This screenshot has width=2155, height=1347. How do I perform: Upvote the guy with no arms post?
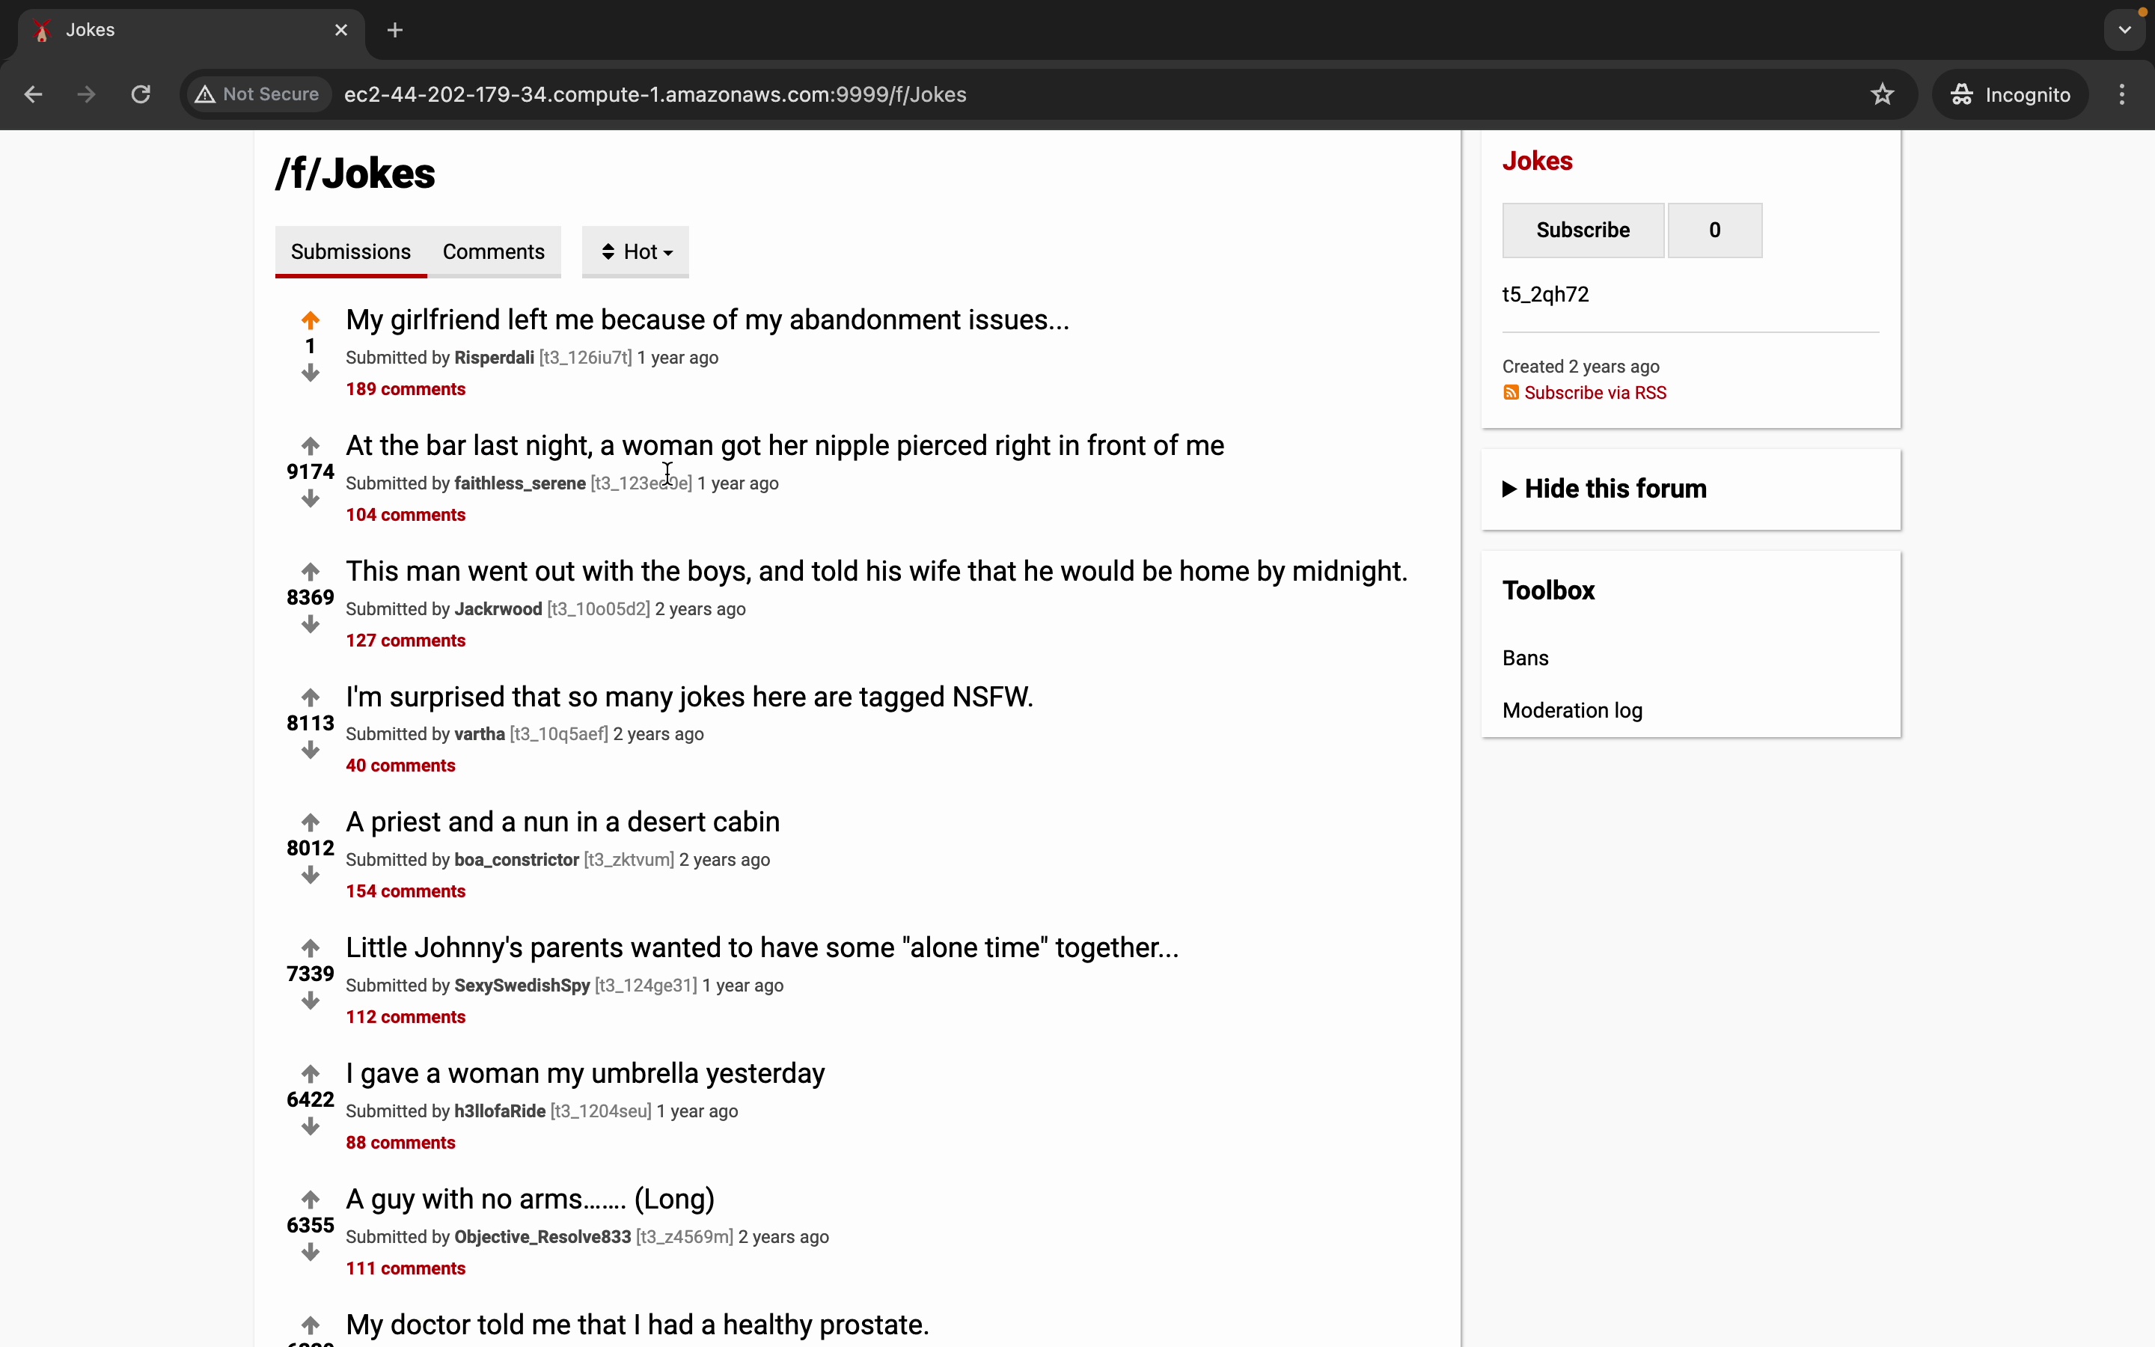[x=310, y=1199]
